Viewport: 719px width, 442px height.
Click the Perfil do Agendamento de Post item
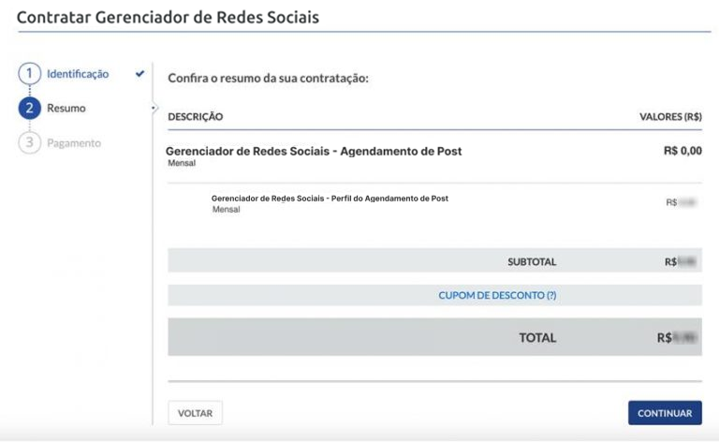click(330, 199)
